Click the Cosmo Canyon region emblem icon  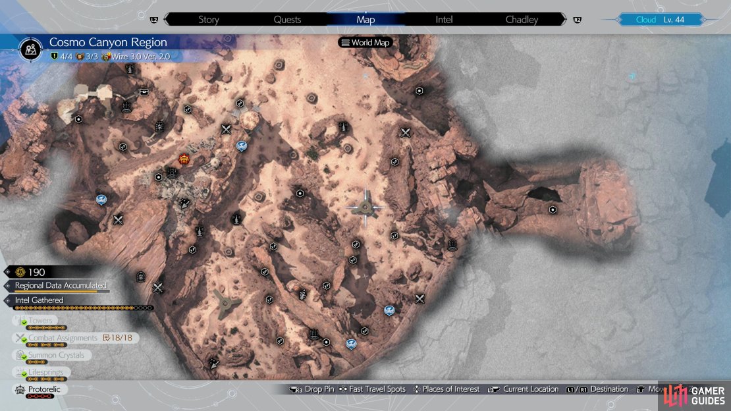(31, 49)
